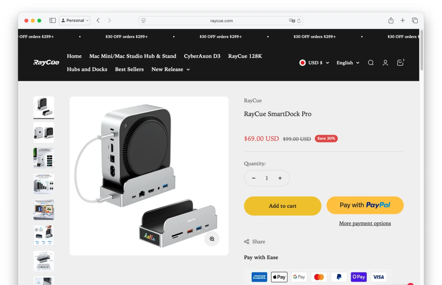Image resolution: width=442 pixels, height=285 pixels.
Task: Click the Mastercard payment icon
Action: tap(319, 277)
